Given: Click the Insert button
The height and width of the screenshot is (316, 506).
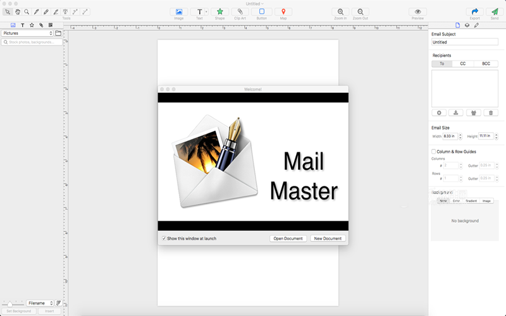Looking at the screenshot, I should (x=49, y=311).
